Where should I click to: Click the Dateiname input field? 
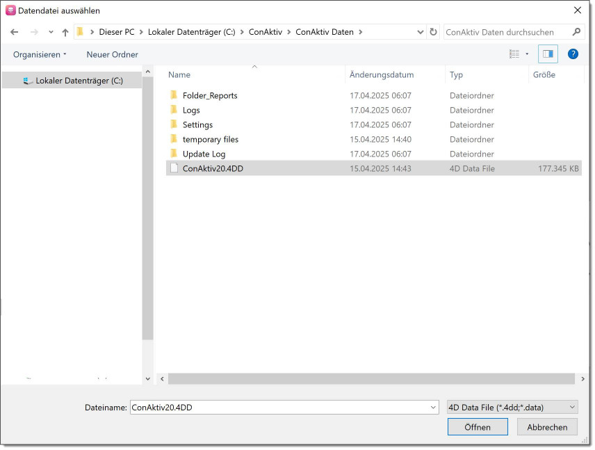(x=278, y=408)
